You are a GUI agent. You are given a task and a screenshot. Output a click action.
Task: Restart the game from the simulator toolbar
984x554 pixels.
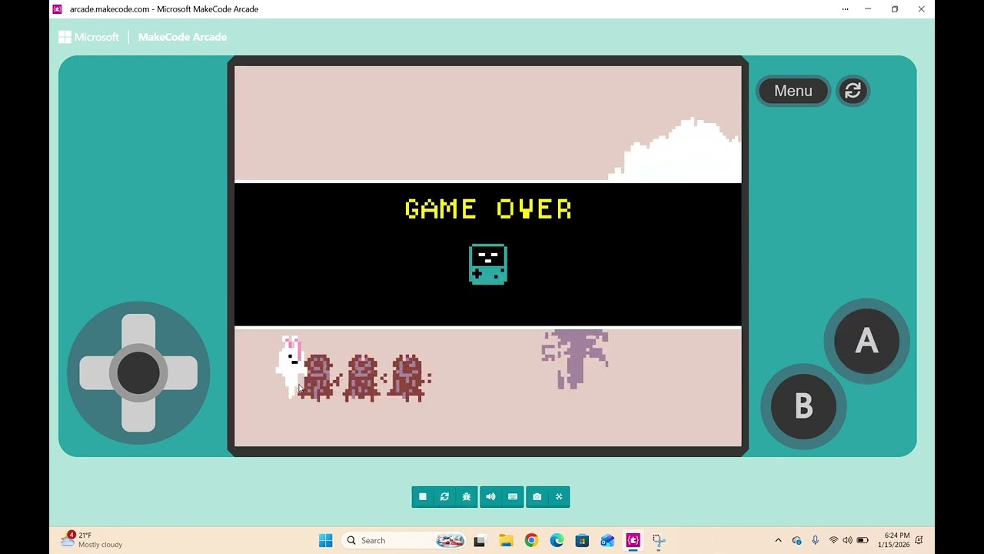[x=444, y=497]
